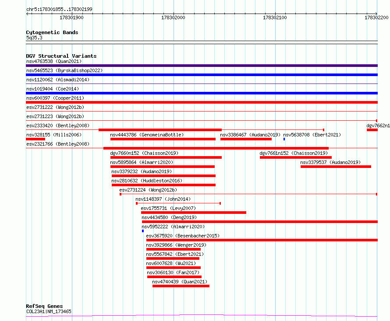This screenshot has width=390, height=321.
Task: Click nsv4434580 (Deng2019) label
Action: click(169, 217)
